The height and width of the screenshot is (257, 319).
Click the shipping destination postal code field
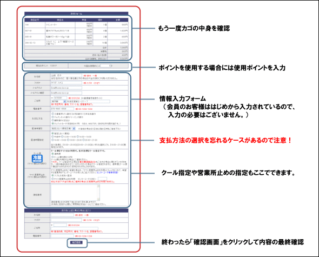[60, 225]
